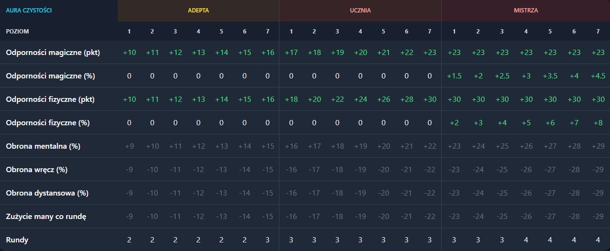Click the Obrona dystansowa (%) row label
The height and width of the screenshot is (251, 610).
tap(47, 193)
